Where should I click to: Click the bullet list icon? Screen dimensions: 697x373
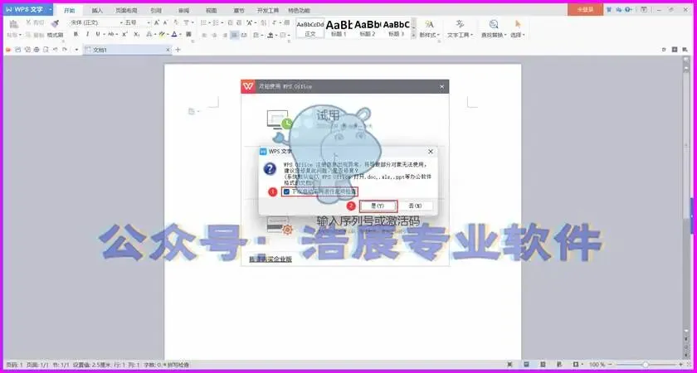point(203,22)
